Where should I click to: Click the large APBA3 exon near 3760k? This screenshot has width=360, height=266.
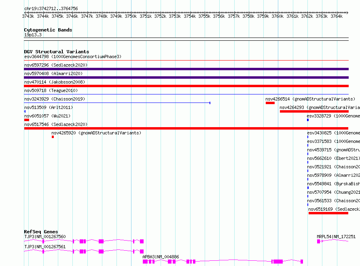coord(278,262)
